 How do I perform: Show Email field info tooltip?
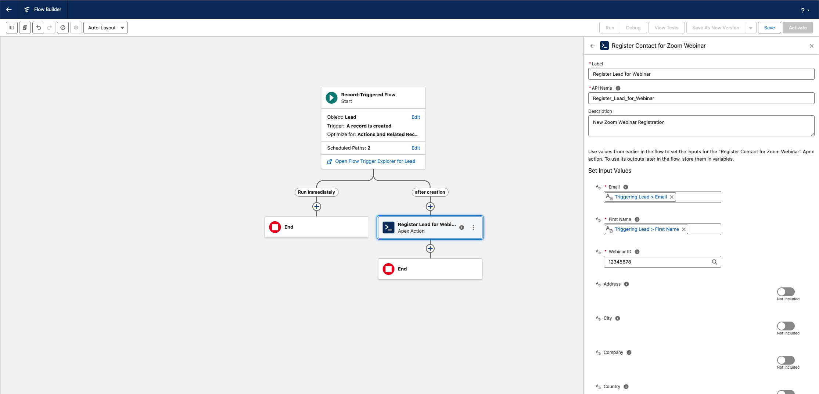626,187
